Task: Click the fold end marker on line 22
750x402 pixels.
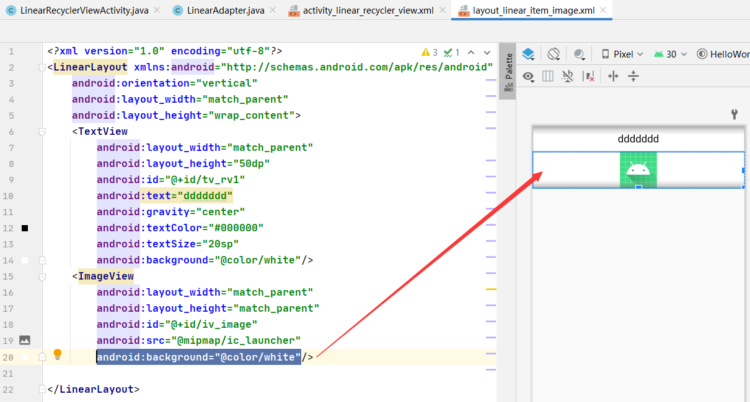Action: pos(42,389)
